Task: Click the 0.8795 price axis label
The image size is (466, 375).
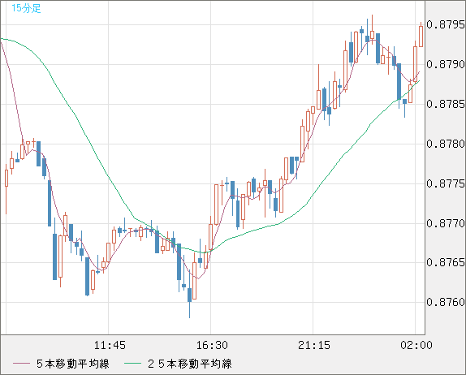Action: tap(446, 24)
